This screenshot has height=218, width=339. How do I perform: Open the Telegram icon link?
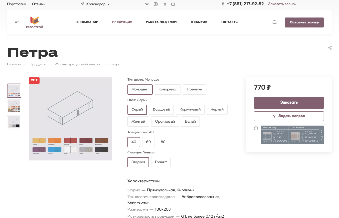pyautogui.click(x=164, y=4)
